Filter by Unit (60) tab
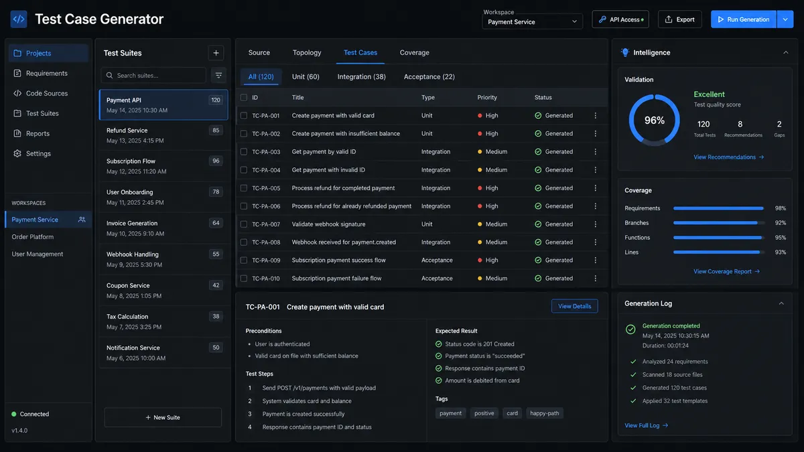This screenshot has height=452, width=804. coord(306,77)
